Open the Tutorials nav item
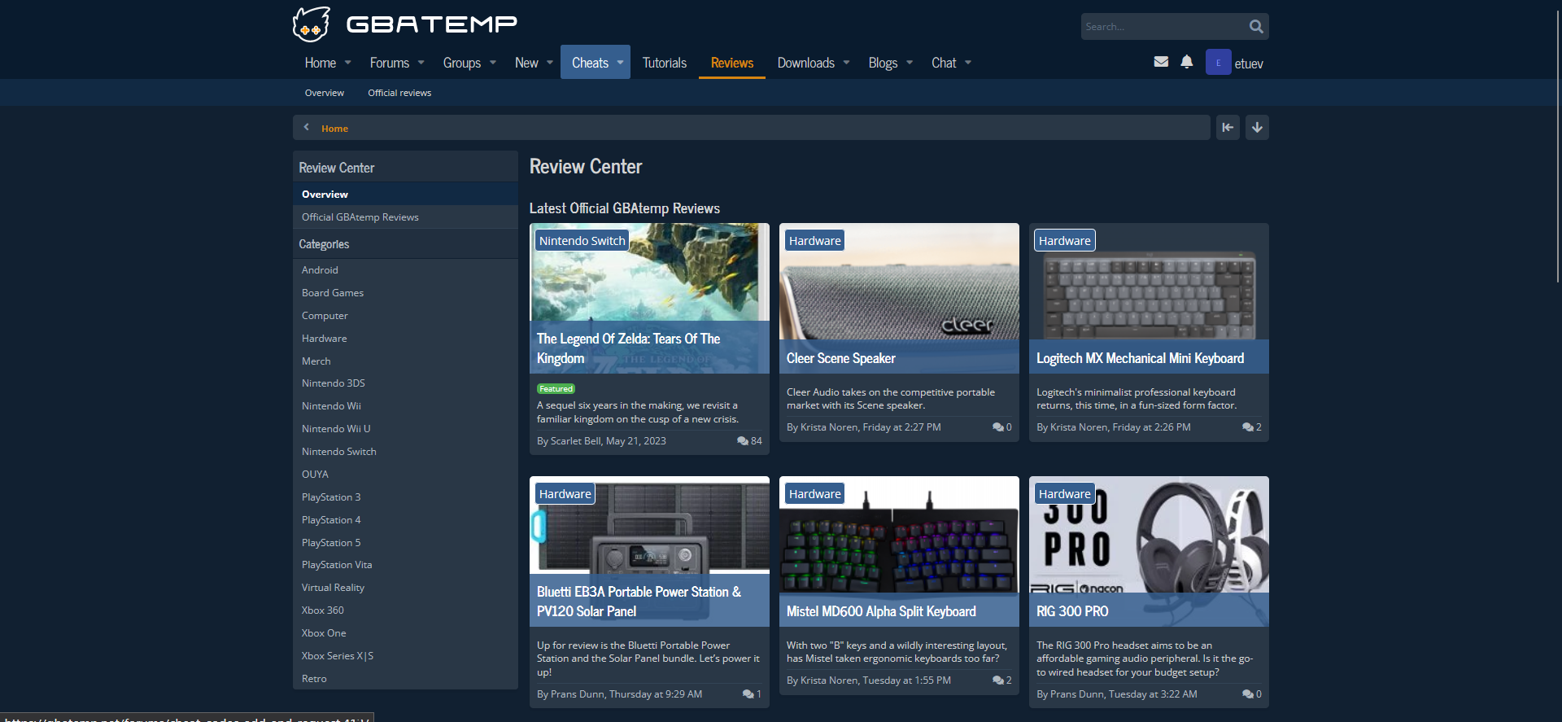 tap(665, 63)
